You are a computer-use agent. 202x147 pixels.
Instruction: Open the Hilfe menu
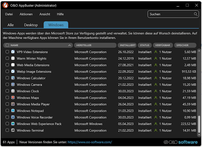tap(60, 14)
